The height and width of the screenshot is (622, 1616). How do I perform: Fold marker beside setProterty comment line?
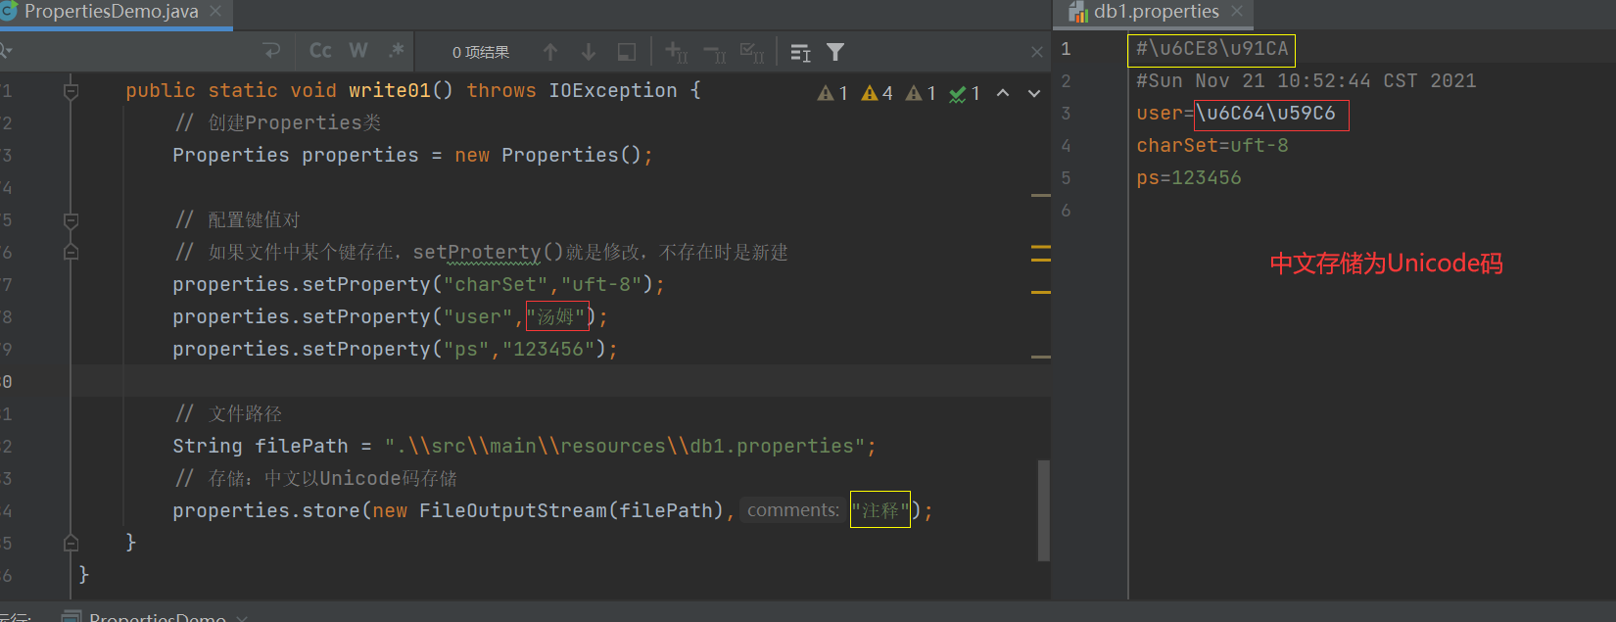pos(71,253)
